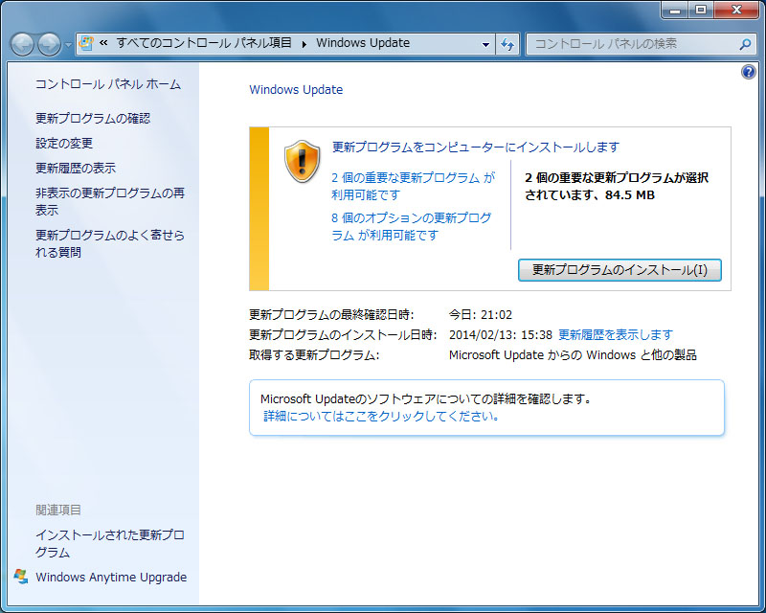This screenshot has width=766, height=613.
Task: Click the Forward navigation arrow button
Action: [x=50, y=44]
